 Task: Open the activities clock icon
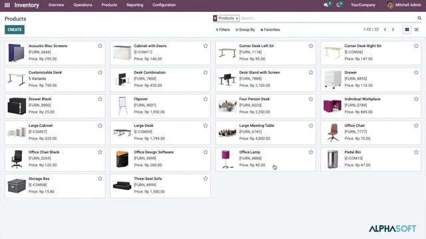(x=339, y=5)
